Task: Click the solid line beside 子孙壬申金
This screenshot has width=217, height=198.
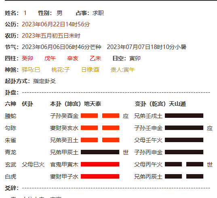Action: pyautogui.click(x=184, y=128)
